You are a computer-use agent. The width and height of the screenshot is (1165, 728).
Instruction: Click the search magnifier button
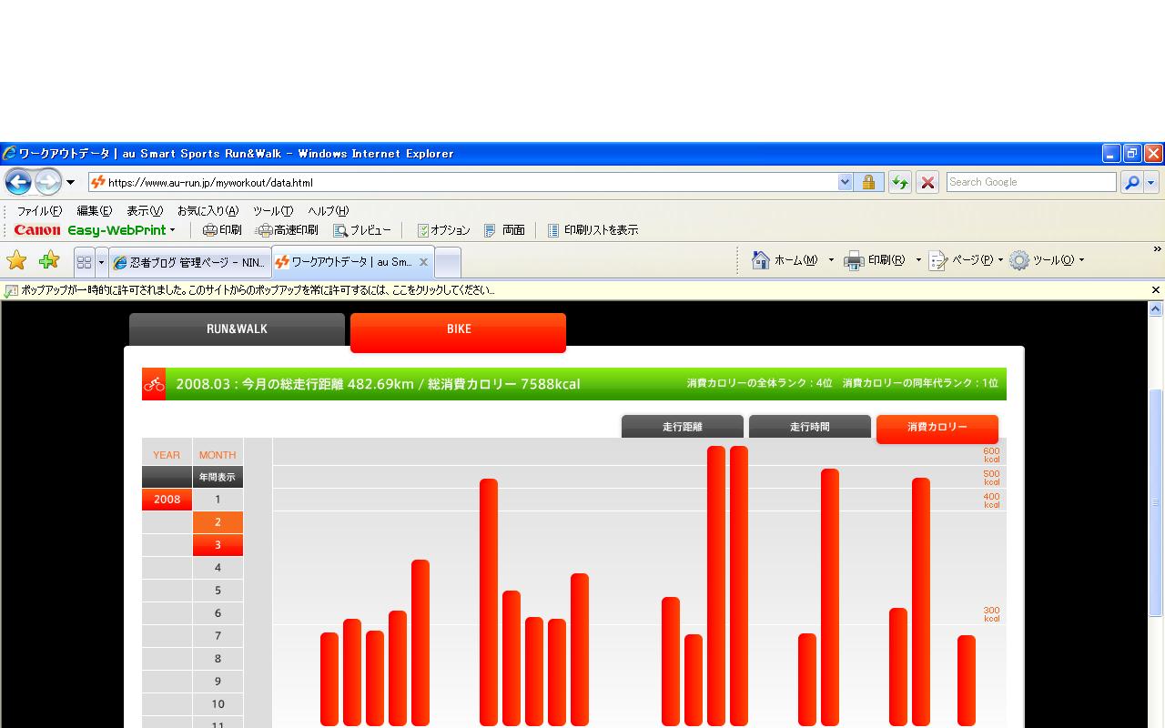coord(1131,182)
